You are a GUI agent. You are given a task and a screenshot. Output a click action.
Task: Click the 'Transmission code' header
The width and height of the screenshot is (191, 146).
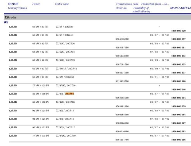click(x=127, y=4)
